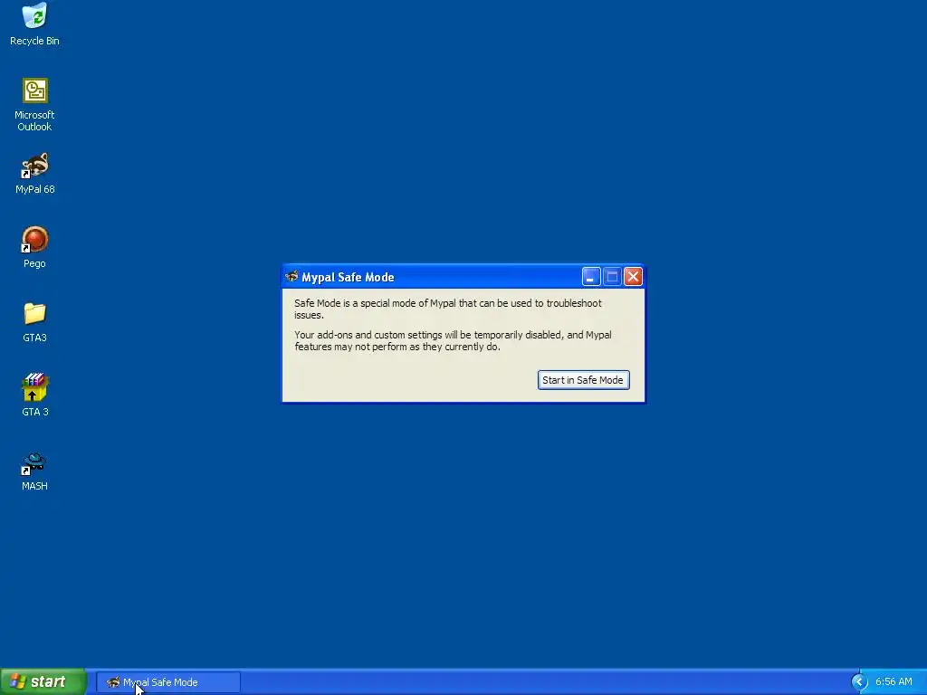The image size is (927, 695).
Task: Select the MyPal 68 raccoon shortcut
Action: pos(35,166)
